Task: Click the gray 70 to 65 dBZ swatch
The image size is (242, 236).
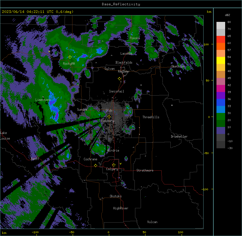Action: pos(221,32)
